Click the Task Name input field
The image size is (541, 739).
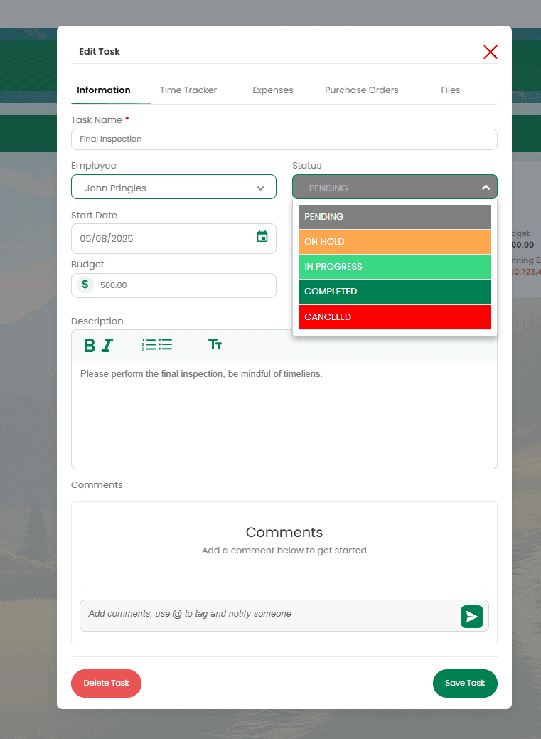(284, 139)
